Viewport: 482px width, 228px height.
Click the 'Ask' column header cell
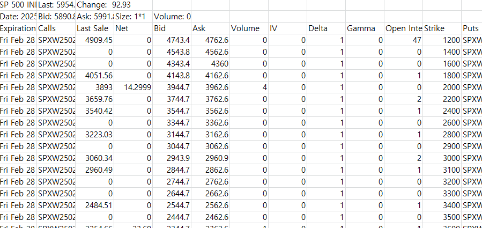210,28
